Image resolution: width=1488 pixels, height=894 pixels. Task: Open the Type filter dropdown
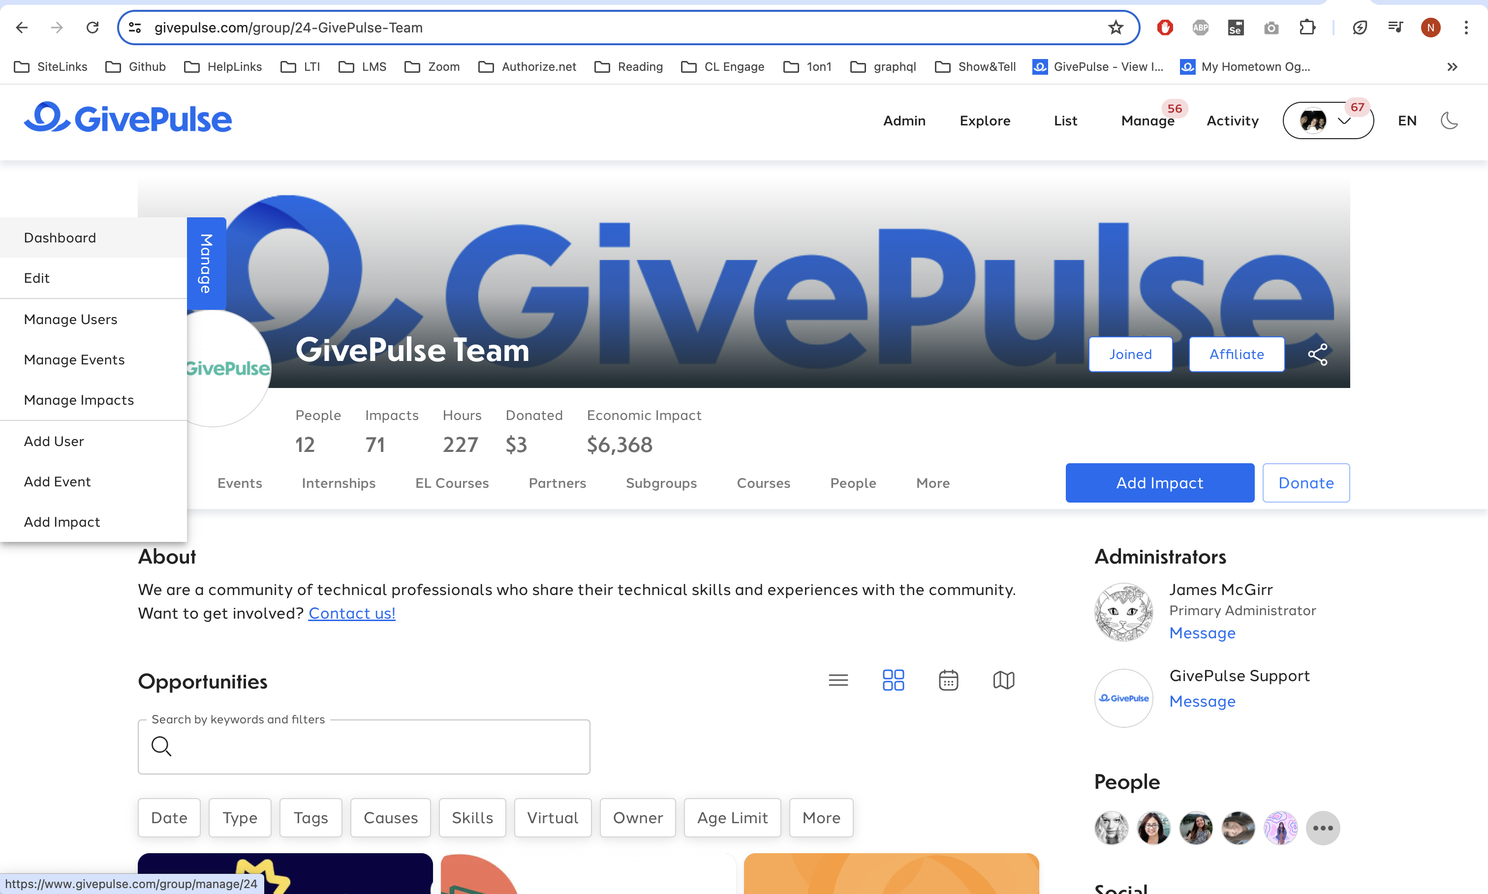(x=240, y=817)
